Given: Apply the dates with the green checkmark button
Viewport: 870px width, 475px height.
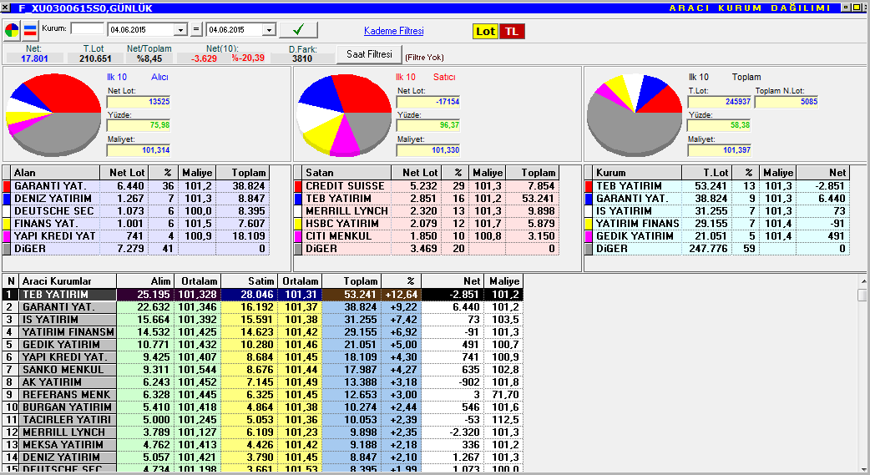Looking at the screenshot, I should [299, 29].
